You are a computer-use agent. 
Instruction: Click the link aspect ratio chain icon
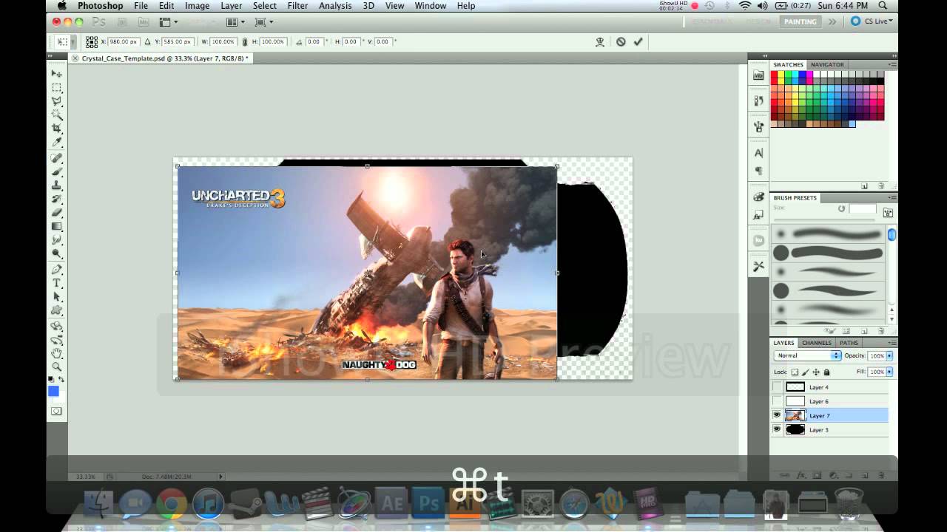point(245,42)
